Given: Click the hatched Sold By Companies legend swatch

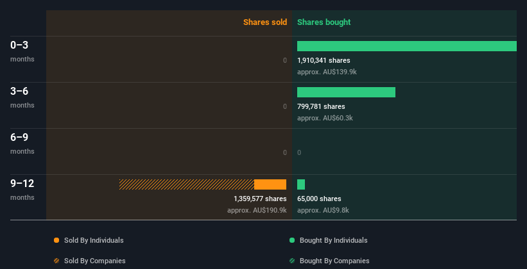Looking at the screenshot, I should click(x=56, y=261).
